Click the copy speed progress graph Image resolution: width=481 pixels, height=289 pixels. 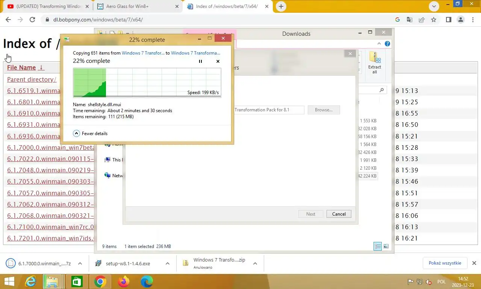[147, 82]
